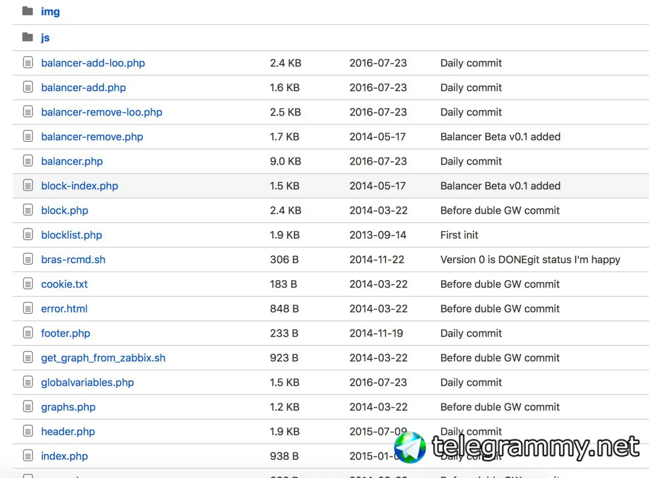Open balancer-add.php file
Screen dimensions: 649x478
[83, 88]
